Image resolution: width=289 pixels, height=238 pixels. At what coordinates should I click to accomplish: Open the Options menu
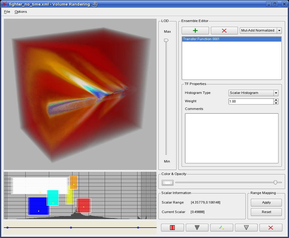coord(21,12)
